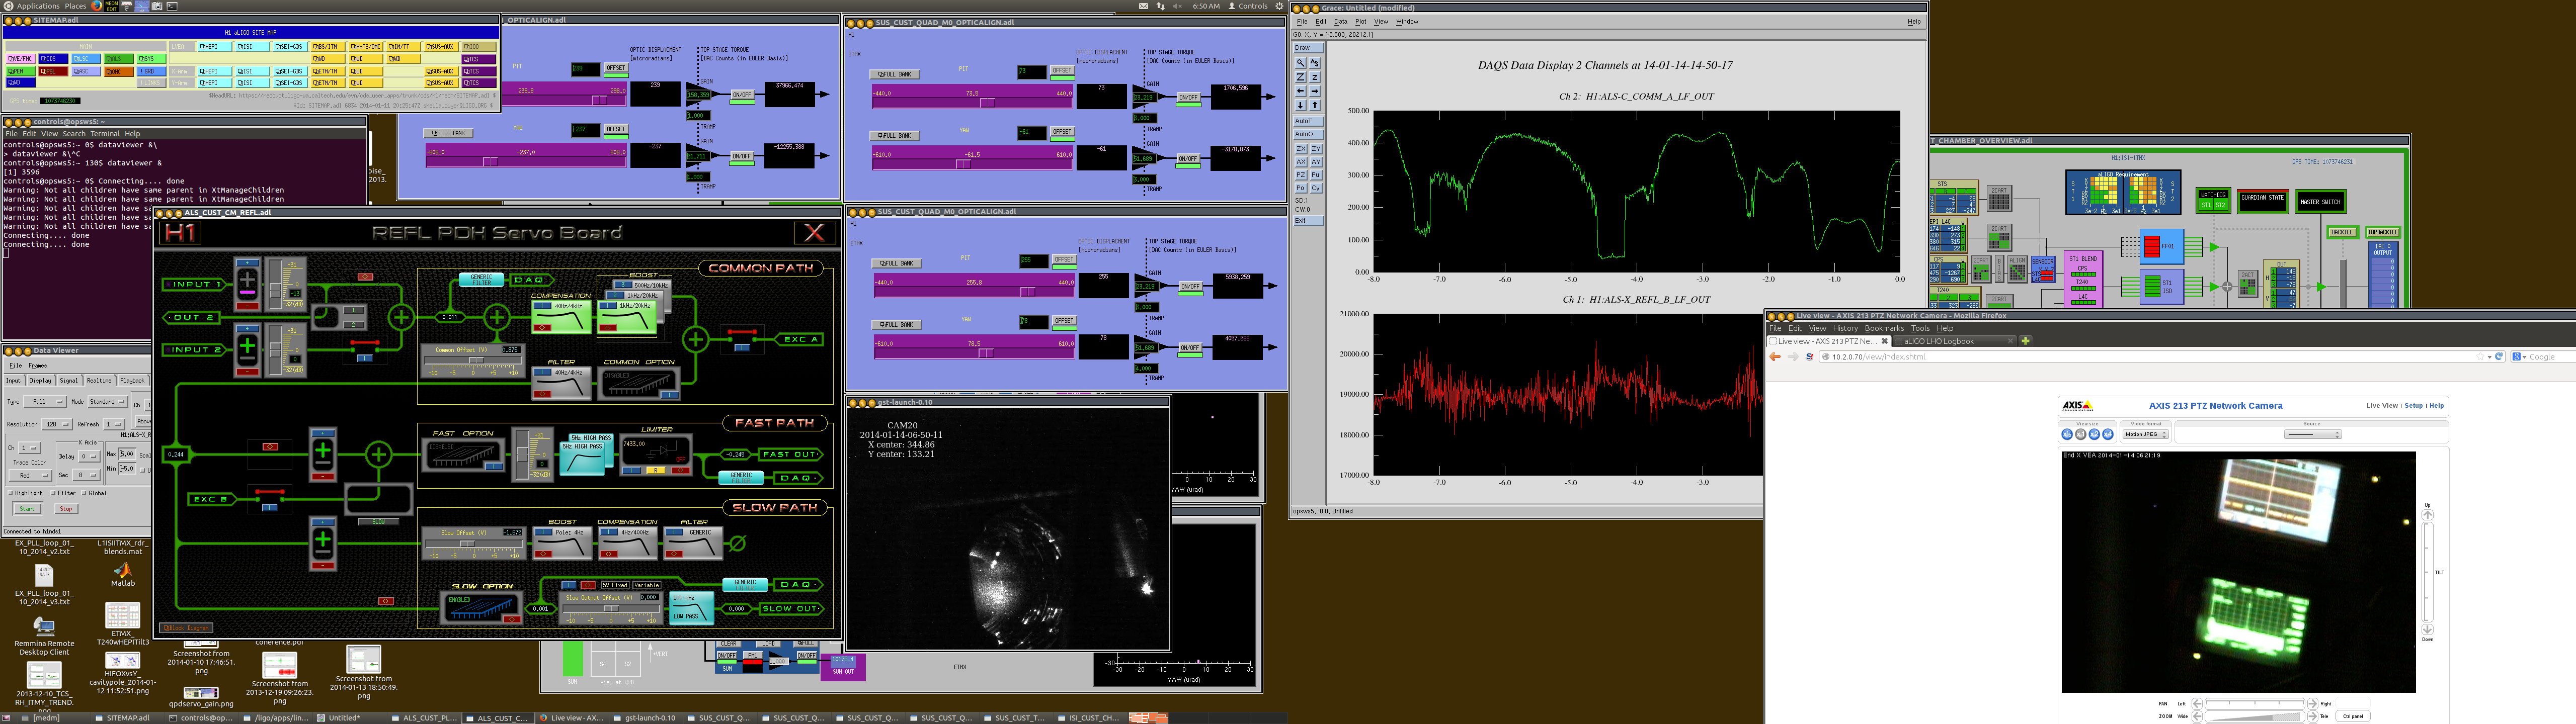Click the AY tool button in Grace
2576x724 pixels.
coord(1316,162)
